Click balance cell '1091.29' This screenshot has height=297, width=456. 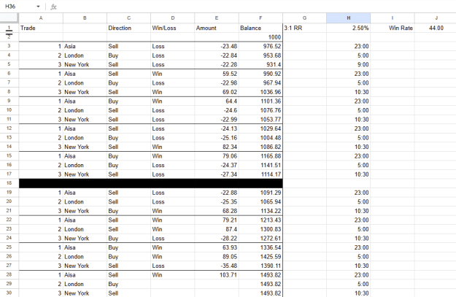(260, 193)
